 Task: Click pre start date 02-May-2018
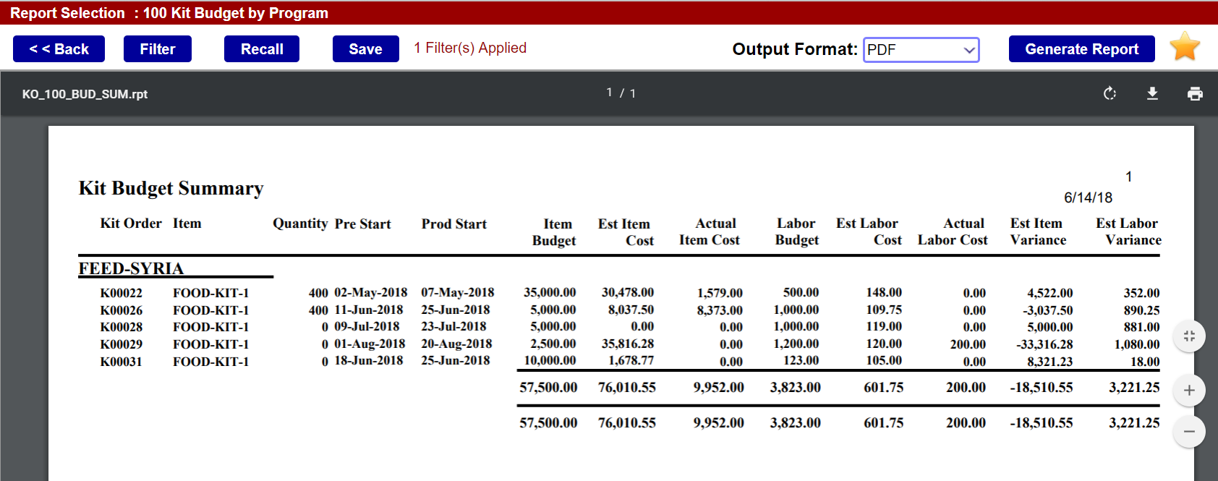coord(370,292)
